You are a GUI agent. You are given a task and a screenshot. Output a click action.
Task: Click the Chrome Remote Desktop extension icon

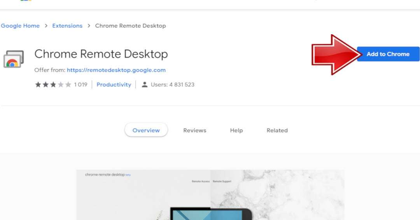pyautogui.click(x=13, y=59)
